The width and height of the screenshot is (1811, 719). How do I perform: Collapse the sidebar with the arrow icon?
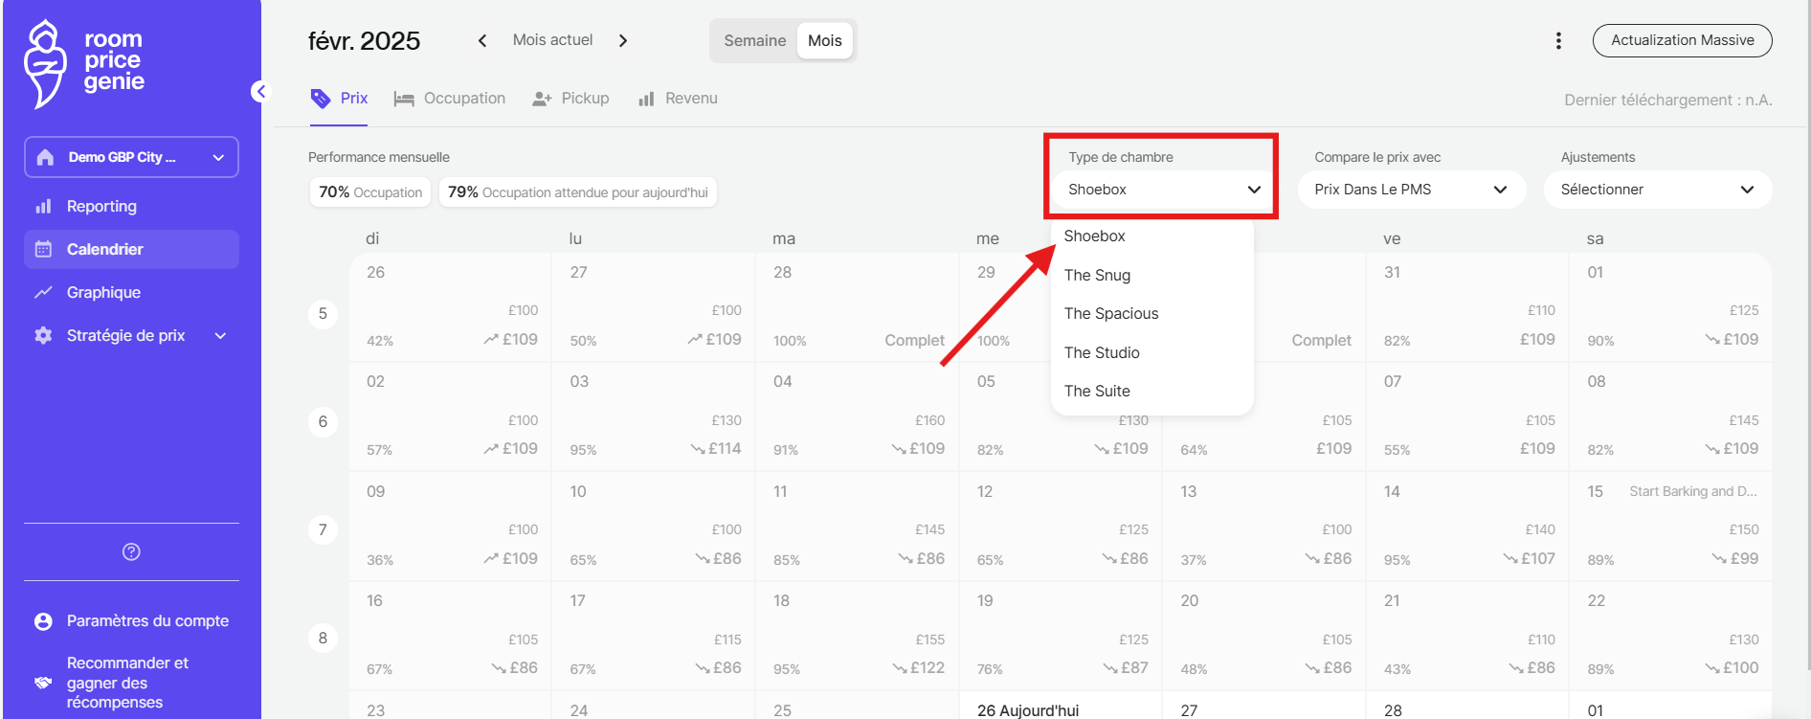(x=260, y=91)
